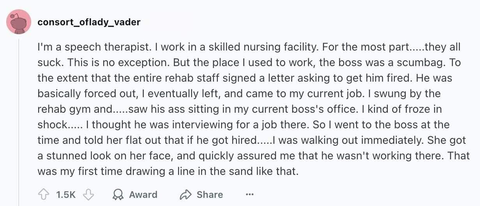Image resolution: width=480 pixels, height=206 pixels.
Task: Visit the consort_oflady_vader user profile
Action: coord(89,22)
